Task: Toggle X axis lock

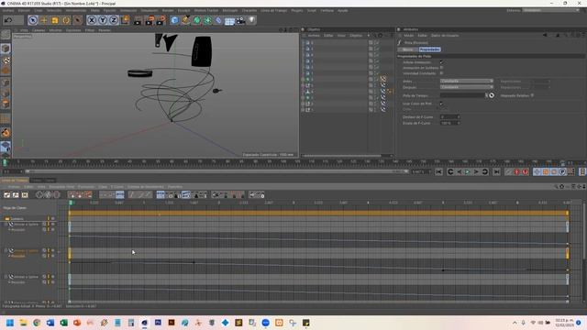Action: (x=92, y=20)
